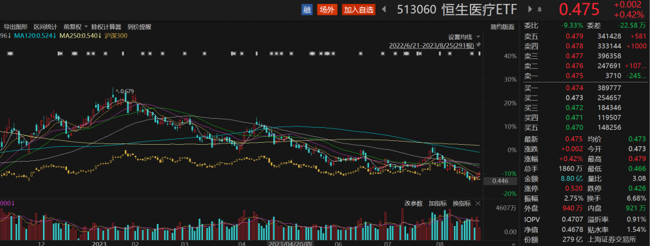
Task: Click the 涨停 value 0.520
Action: tap(575, 188)
